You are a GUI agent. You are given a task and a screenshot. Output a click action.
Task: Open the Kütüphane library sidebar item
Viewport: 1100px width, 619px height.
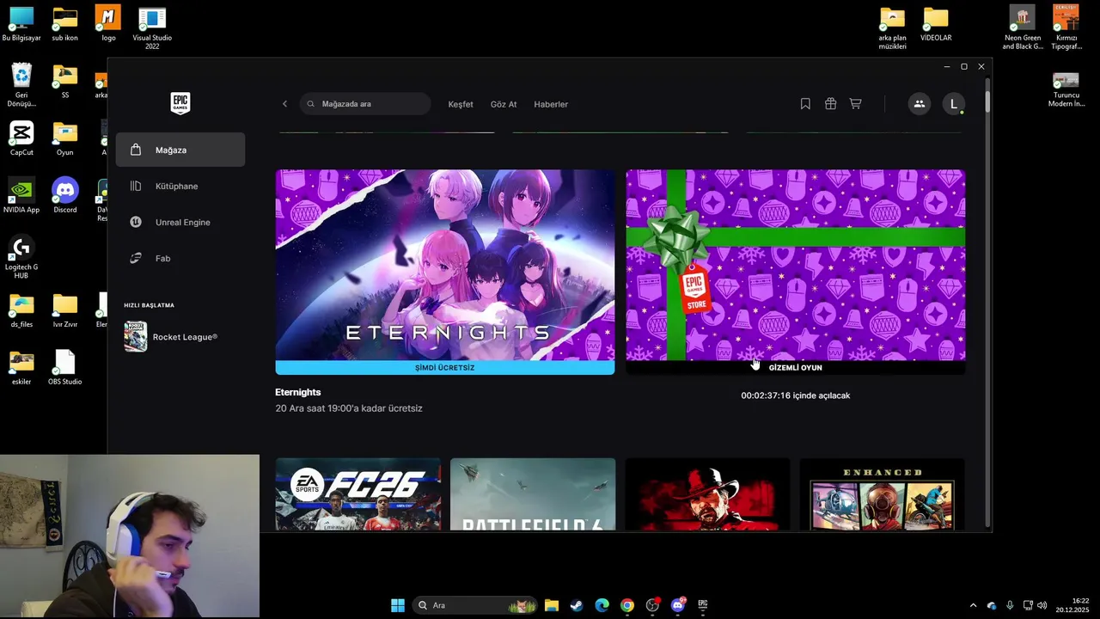tap(180, 186)
